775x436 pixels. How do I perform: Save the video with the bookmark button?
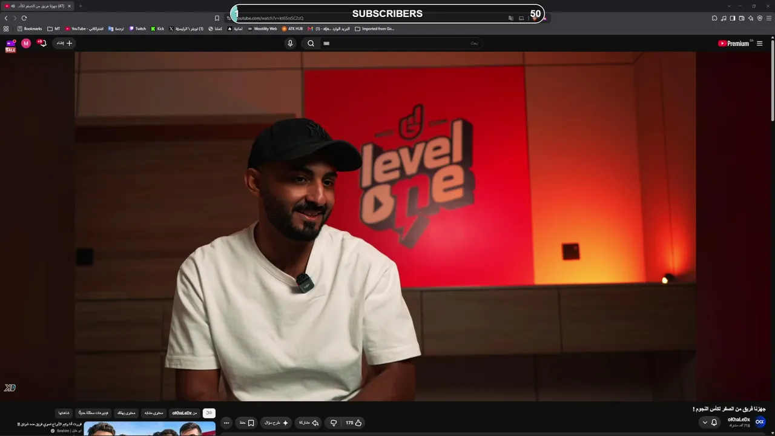[246, 423]
